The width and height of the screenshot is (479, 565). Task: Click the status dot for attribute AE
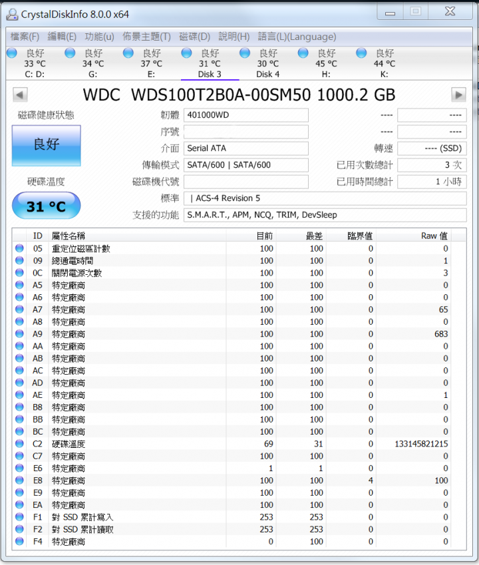(x=19, y=395)
